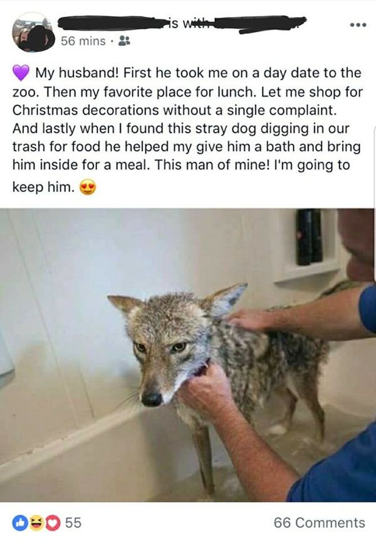Click the blue Like reaction icon
The image size is (376, 541).
pyautogui.click(x=19, y=523)
